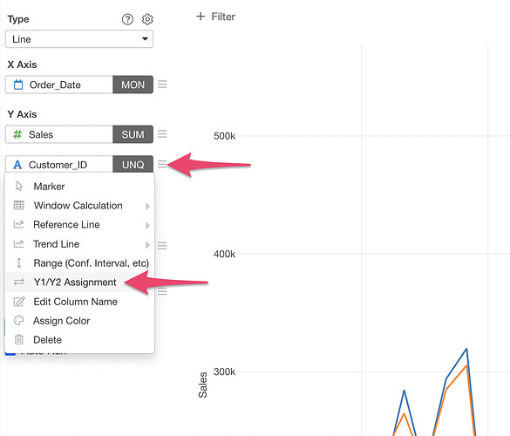Expand the Window Calculation submenu
This screenshot has height=436, width=510.
[79, 206]
